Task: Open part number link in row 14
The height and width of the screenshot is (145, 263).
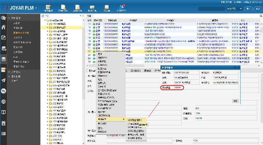Action: point(110,24)
